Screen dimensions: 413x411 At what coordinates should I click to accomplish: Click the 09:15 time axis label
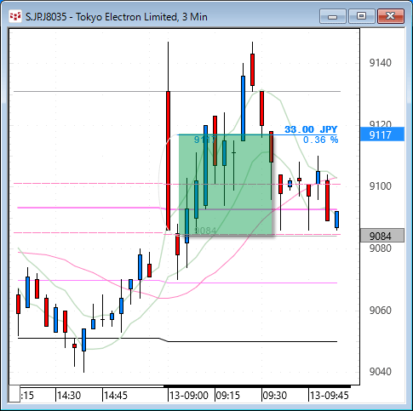(x=228, y=395)
